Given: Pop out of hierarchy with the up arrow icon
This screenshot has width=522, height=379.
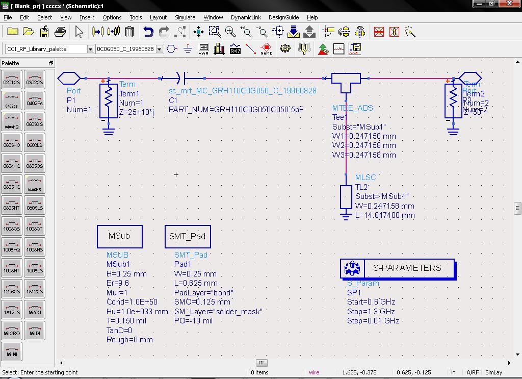Looking at the screenshot, I should (309, 32).
